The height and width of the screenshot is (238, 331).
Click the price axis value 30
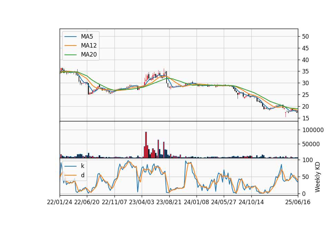[305, 83]
